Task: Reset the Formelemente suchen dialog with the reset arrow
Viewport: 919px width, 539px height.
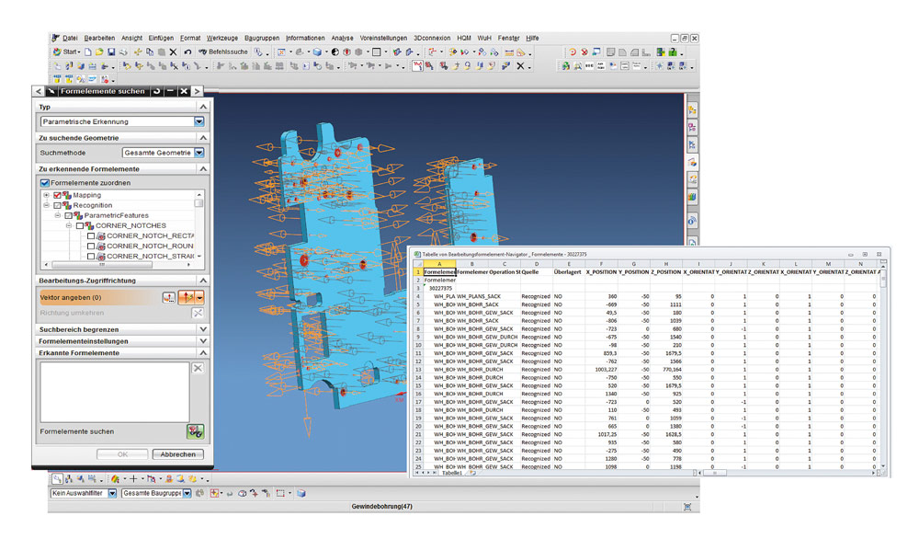Action: point(157,91)
